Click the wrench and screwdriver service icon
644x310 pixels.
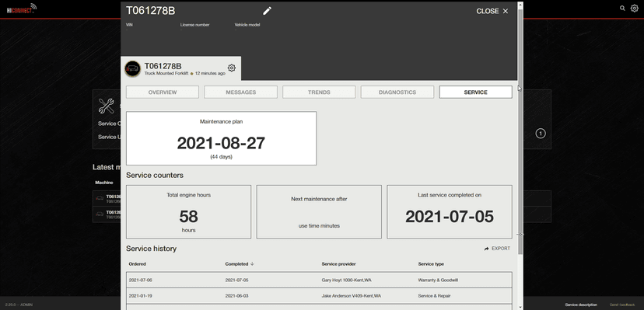click(107, 106)
